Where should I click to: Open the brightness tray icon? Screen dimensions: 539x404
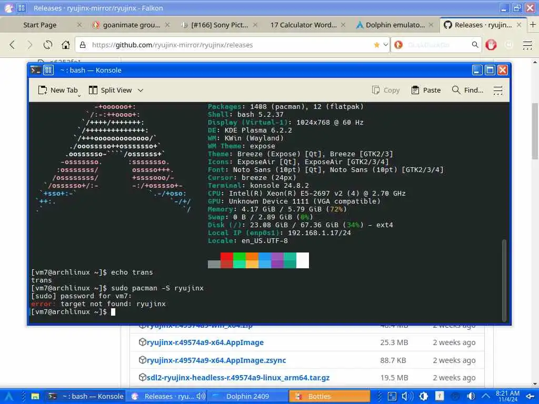(424, 396)
